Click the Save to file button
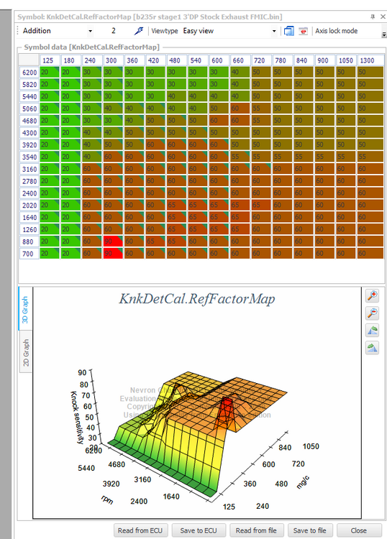The height and width of the screenshot is (539, 387). coord(310,530)
